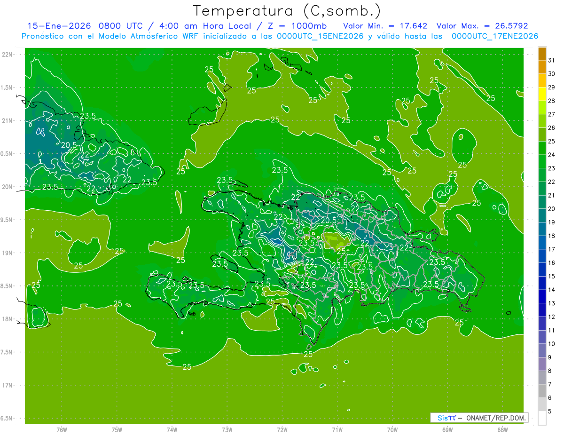Click the '70W' longitude axis label

392,430
